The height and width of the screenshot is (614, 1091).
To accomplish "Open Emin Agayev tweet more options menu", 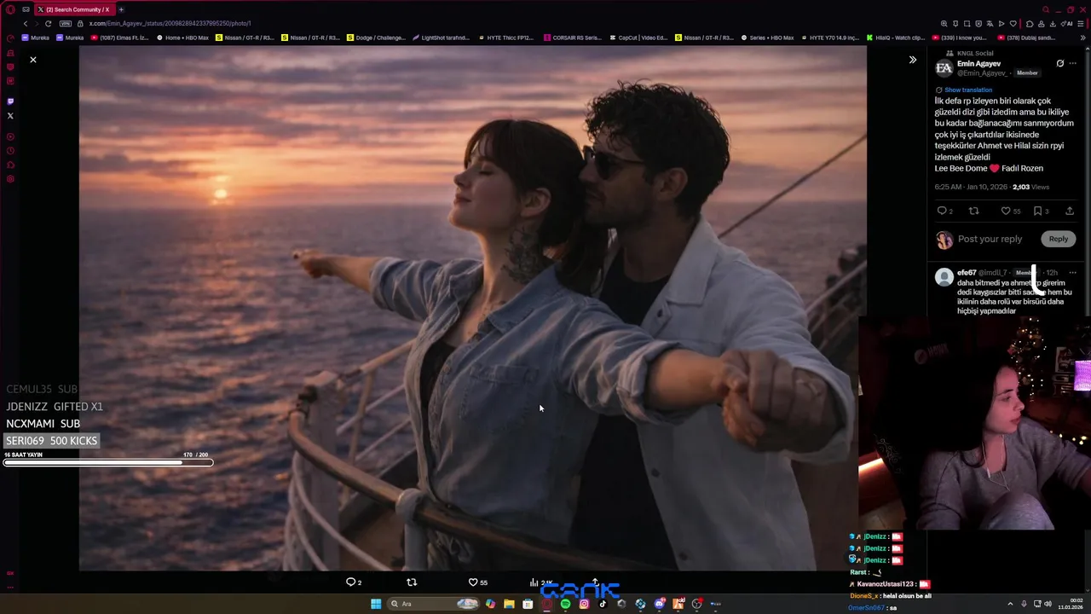I will tap(1073, 63).
